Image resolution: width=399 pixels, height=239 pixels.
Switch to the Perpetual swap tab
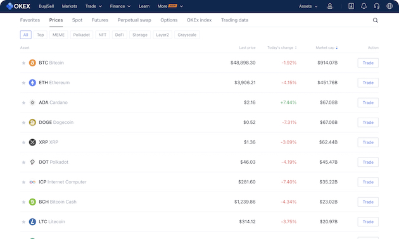coord(134,20)
